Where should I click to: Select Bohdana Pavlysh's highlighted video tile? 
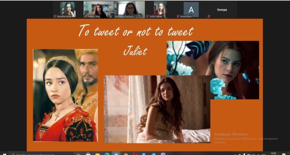[129, 9]
